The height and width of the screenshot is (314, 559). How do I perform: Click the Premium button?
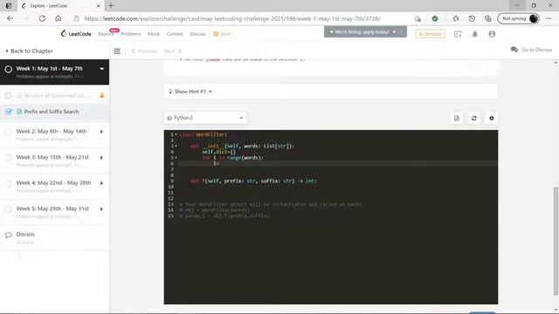(x=430, y=34)
